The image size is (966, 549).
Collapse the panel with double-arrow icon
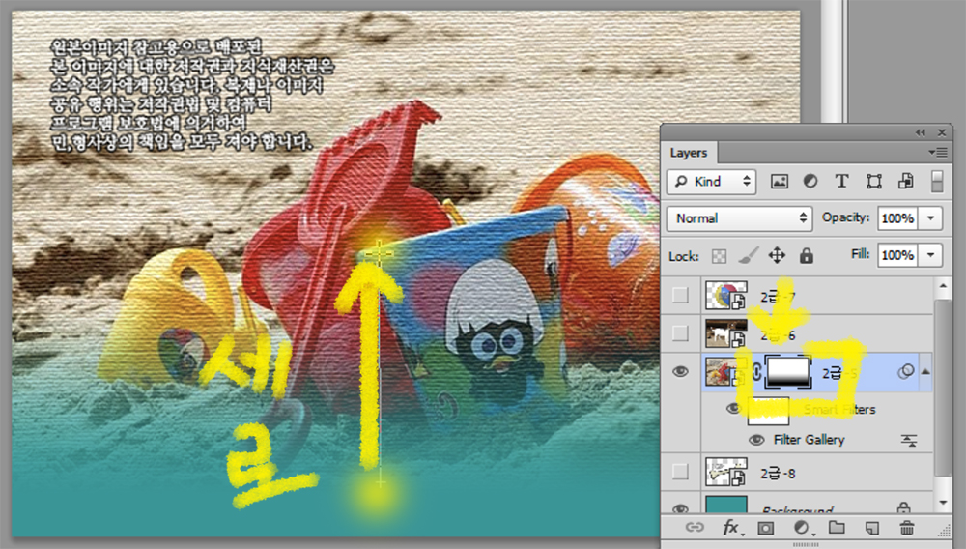point(921,132)
